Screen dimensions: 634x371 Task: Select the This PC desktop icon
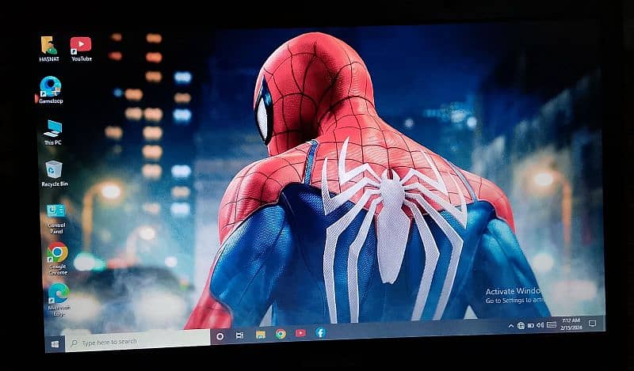coord(53,129)
